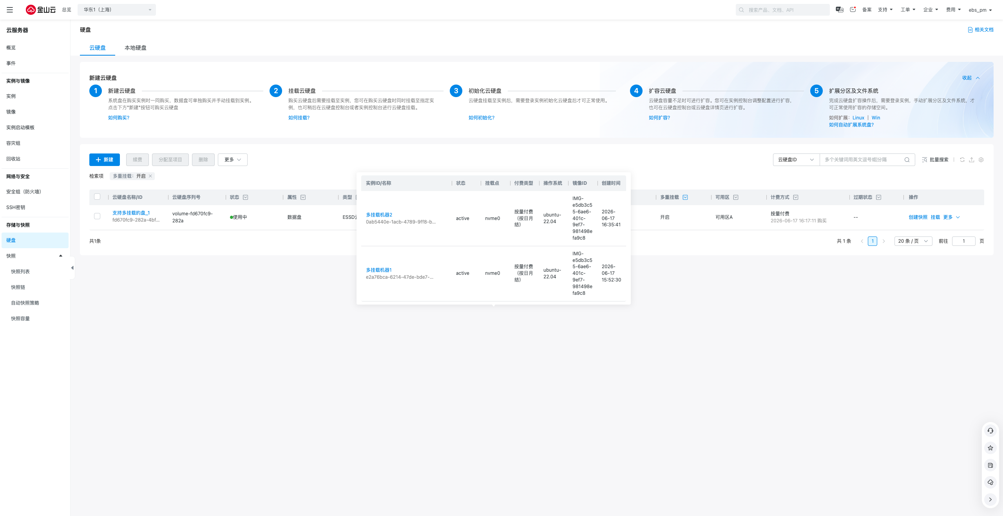Open the 如何购买? help link
Image resolution: width=1003 pixels, height=516 pixels.
click(x=119, y=118)
